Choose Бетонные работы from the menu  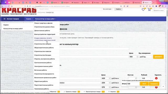point(40,70)
